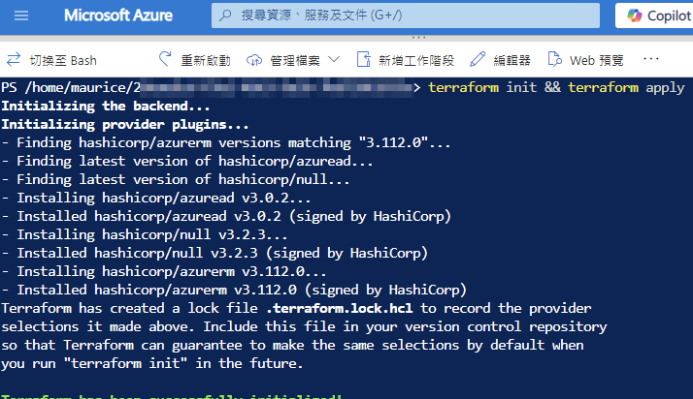The image size is (693, 399).
Task: Click the new session document icon
Action: [x=363, y=60]
